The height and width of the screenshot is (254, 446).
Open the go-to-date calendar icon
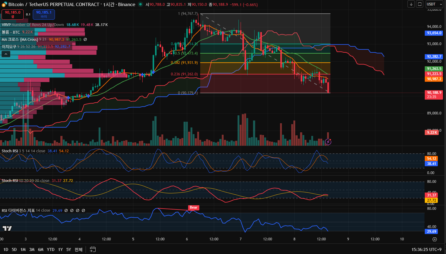(x=93, y=249)
